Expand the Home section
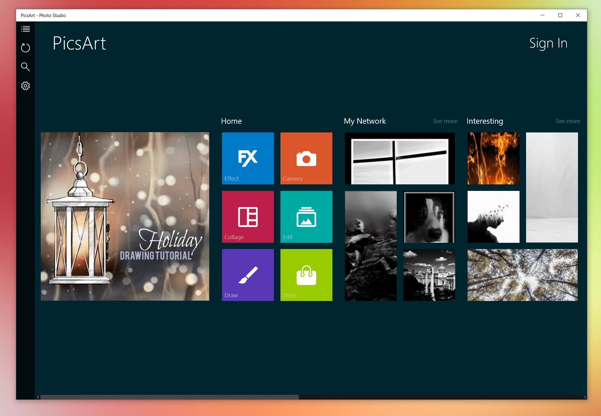Screen dimensions: 601x416 [232, 121]
